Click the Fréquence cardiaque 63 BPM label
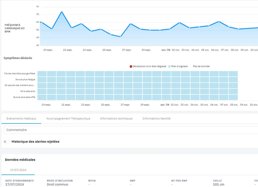258x187 pixels. (x=14, y=28)
